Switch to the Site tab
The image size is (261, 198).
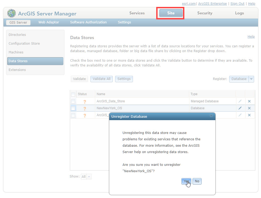(171, 13)
